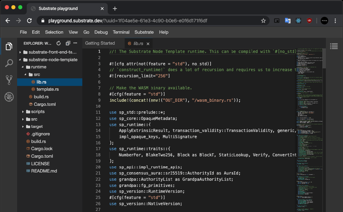The height and width of the screenshot is (212, 343).
Task: Select the lib.rs editor tab
Action: [x=138, y=43]
